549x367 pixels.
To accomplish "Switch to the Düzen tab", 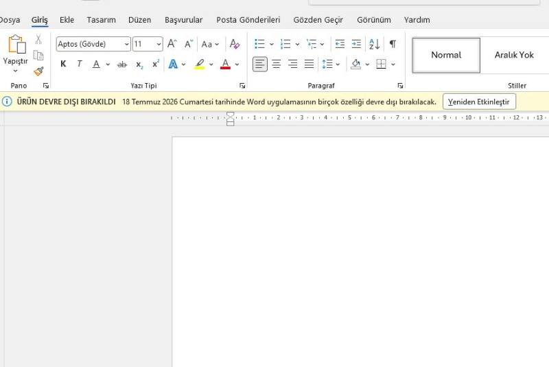I will coord(140,20).
